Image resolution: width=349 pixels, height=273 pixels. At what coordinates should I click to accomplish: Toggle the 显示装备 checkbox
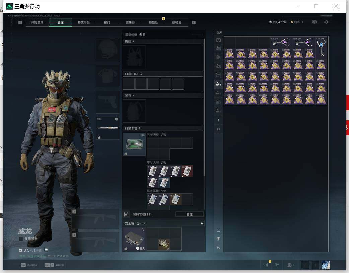pos(21,239)
